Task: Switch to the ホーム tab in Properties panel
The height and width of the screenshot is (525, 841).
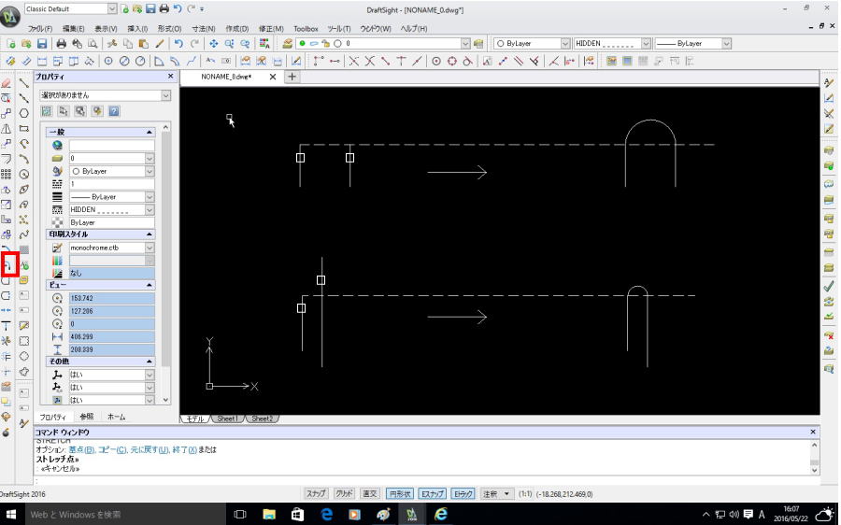Action: (x=117, y=417)
